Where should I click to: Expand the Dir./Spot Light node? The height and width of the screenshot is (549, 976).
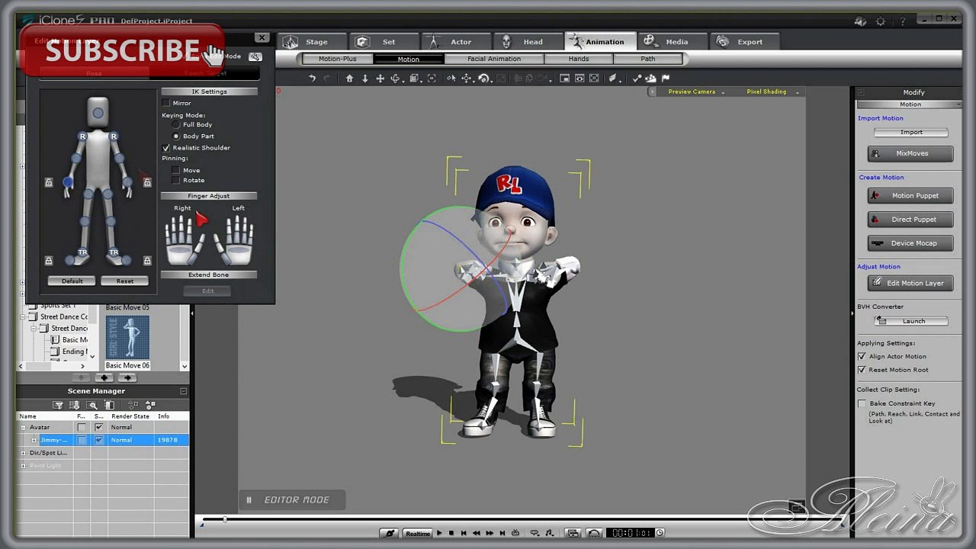23,453
